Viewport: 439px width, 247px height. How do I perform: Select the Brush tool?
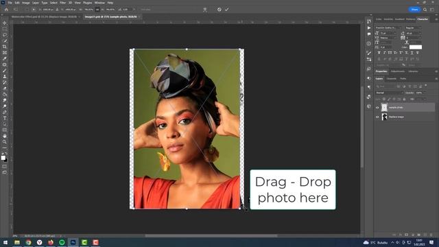5,70
